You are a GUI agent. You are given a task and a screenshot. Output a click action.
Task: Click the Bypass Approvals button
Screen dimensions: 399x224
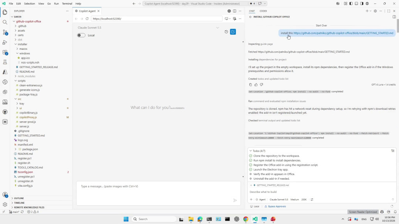(x=275, y=206)
